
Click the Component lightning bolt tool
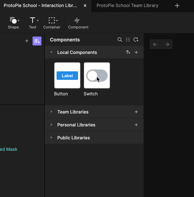77,20
